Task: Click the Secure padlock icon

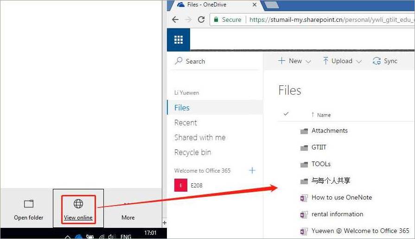Action: click(x=216, y=19)
